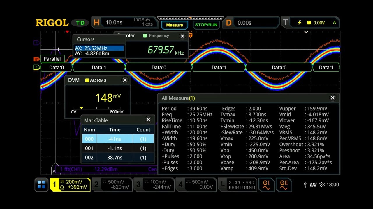Select cursor AX: 25.52MHz readout
373x209 pixels.
pos(99,48)
